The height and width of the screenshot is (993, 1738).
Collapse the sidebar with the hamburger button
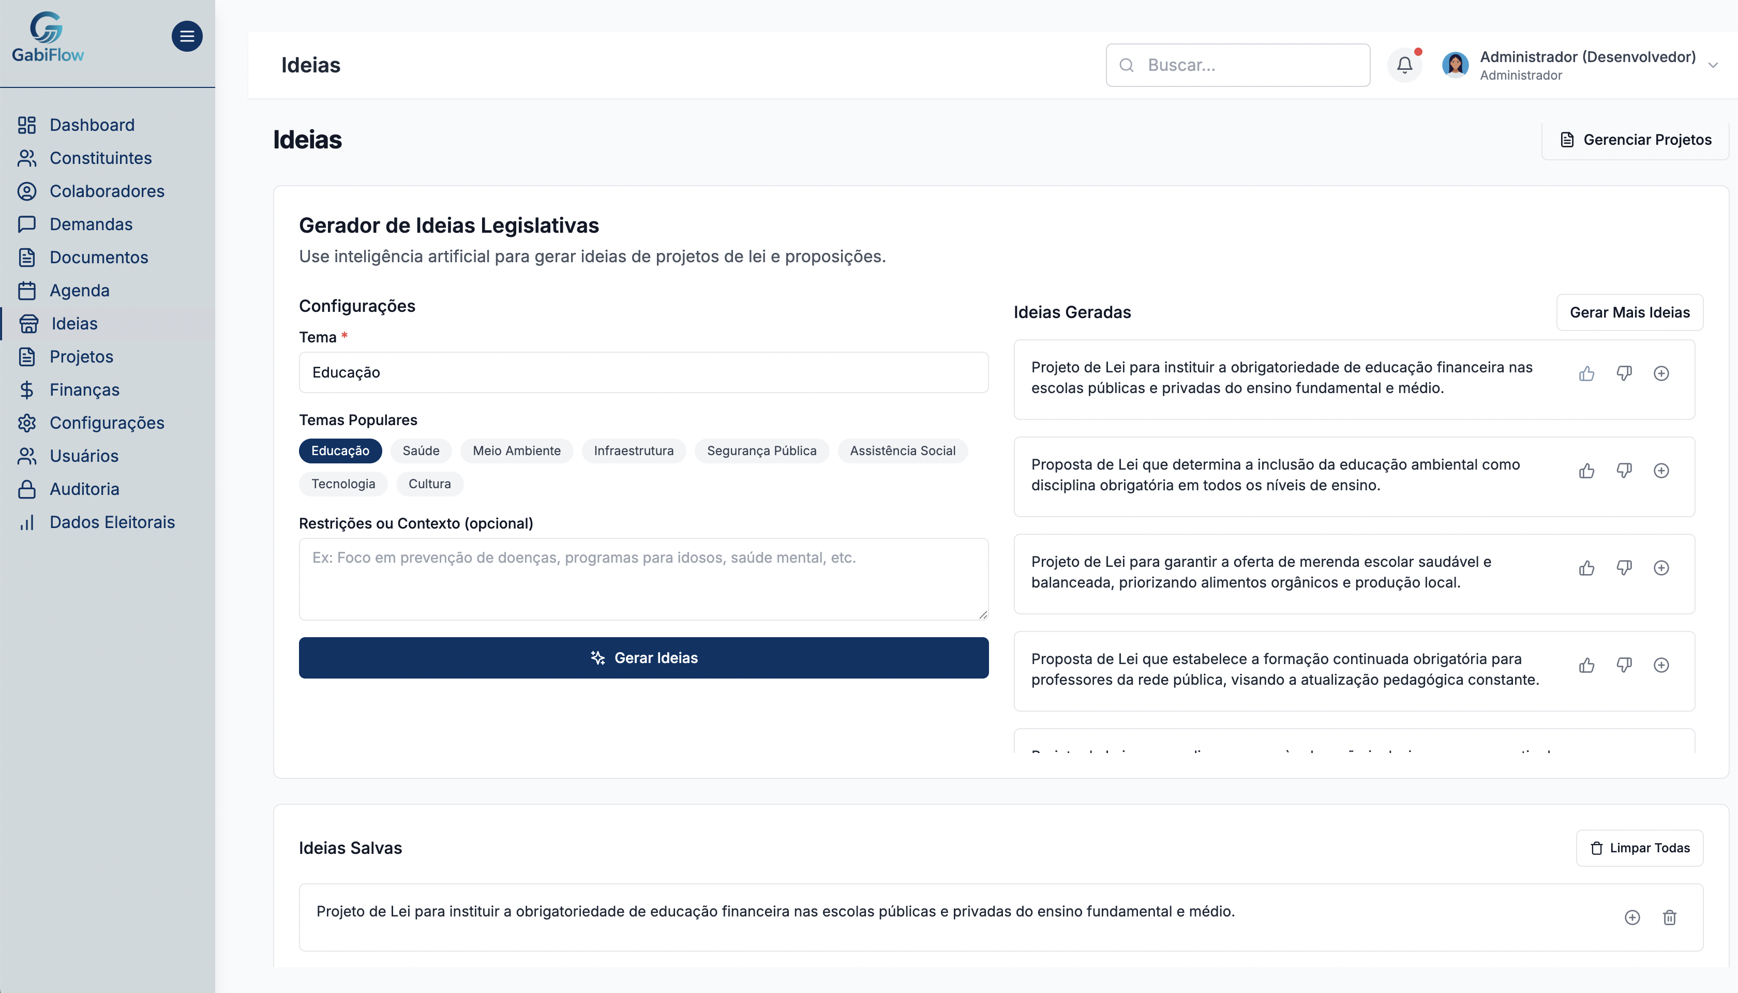187,36
